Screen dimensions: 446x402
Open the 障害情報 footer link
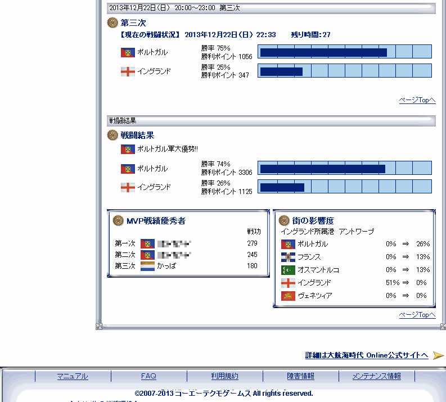tap(301, 376)
